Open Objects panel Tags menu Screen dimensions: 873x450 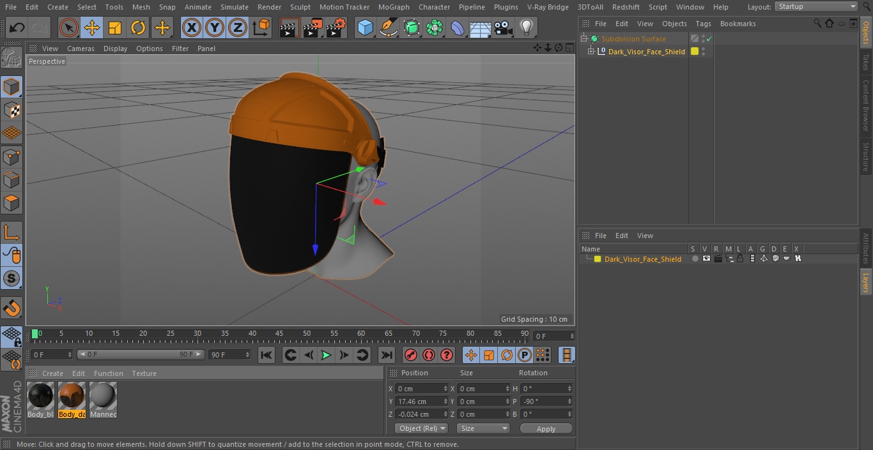tap(703, 24)
